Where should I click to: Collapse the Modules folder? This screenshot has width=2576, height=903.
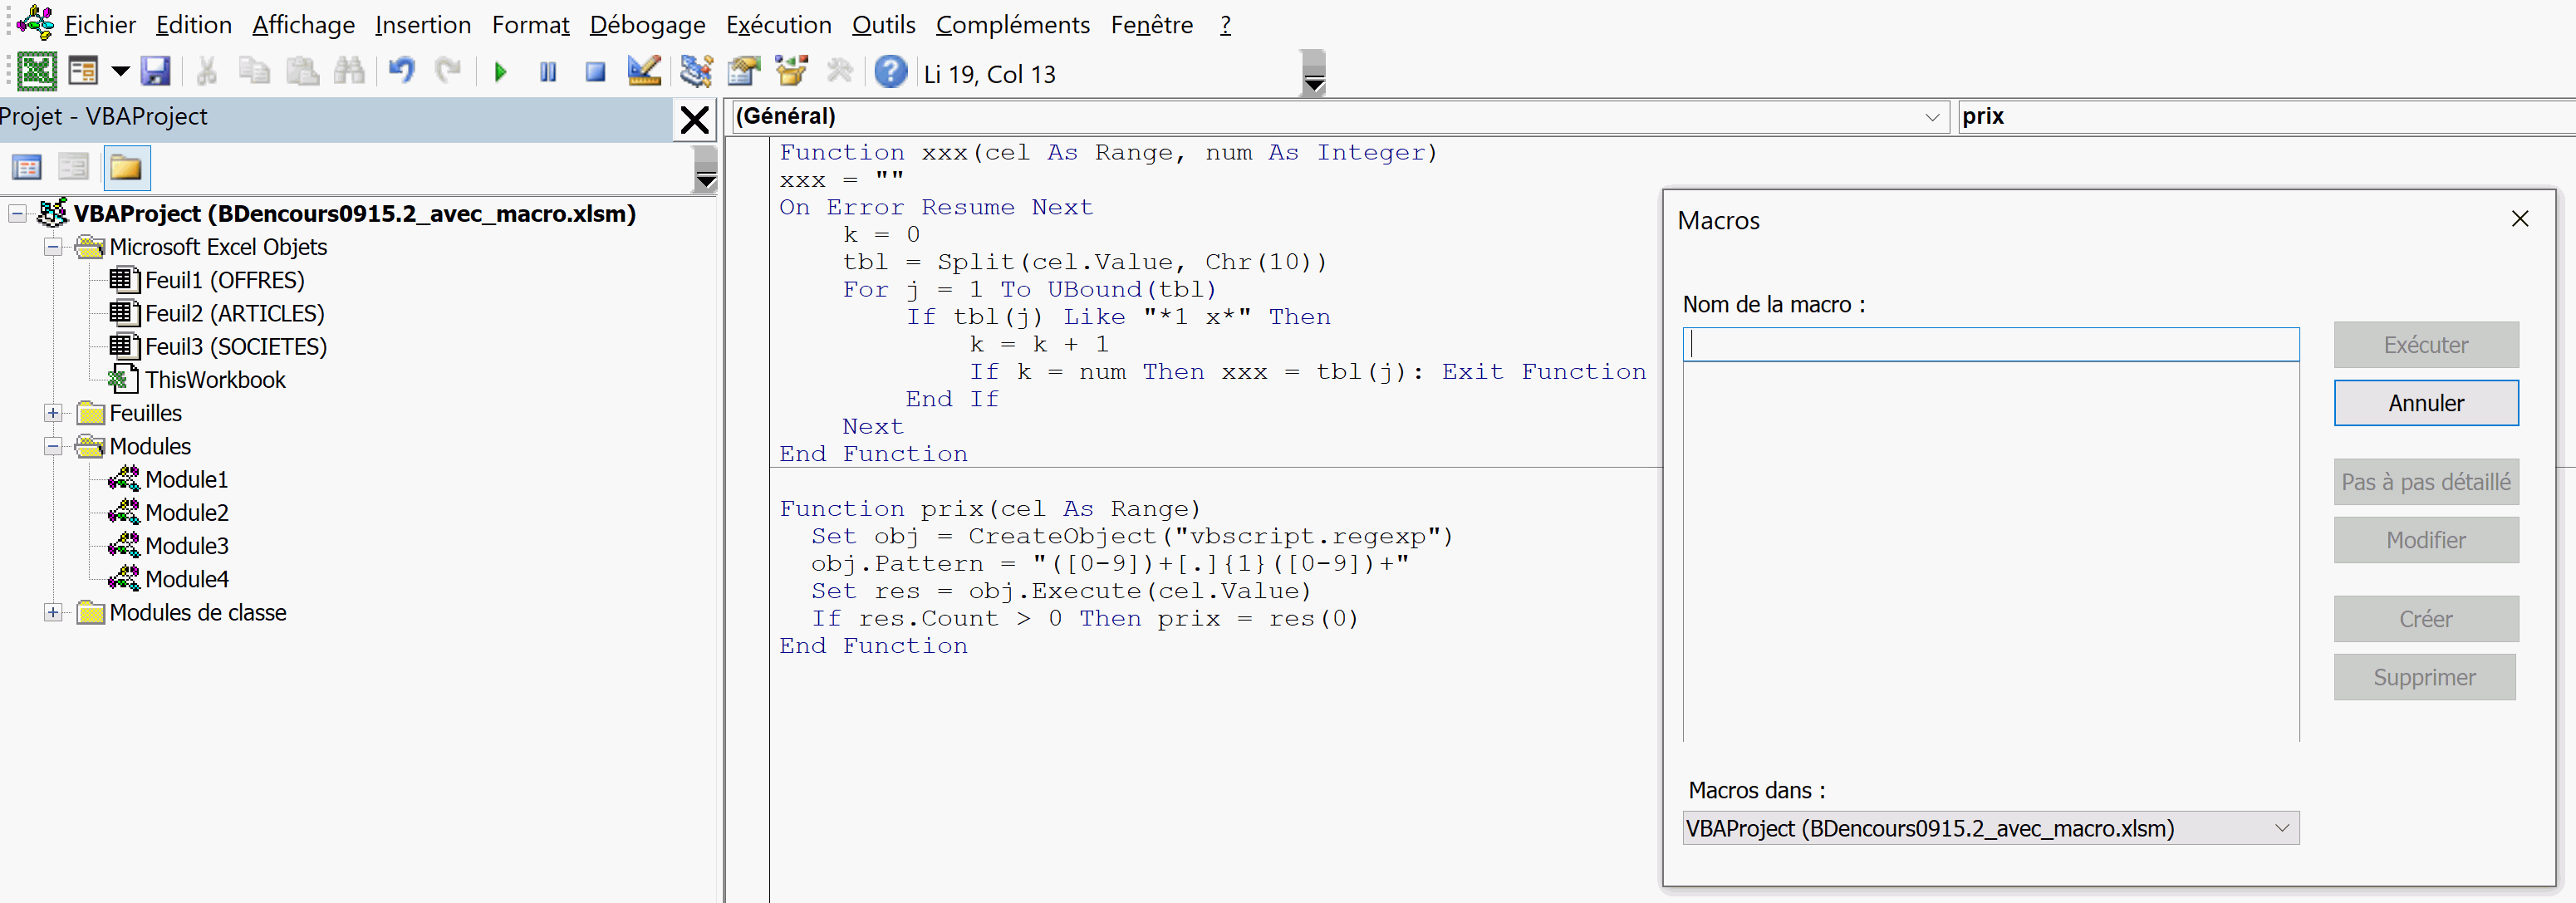coord(53,447)
